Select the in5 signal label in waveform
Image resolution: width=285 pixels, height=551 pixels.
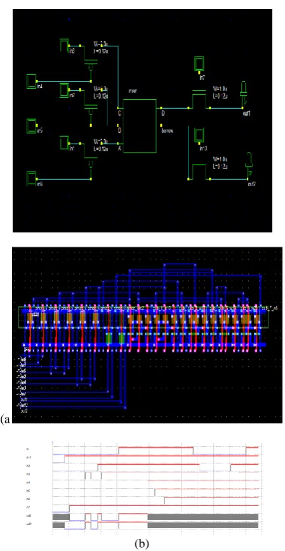tap(27, 490)
